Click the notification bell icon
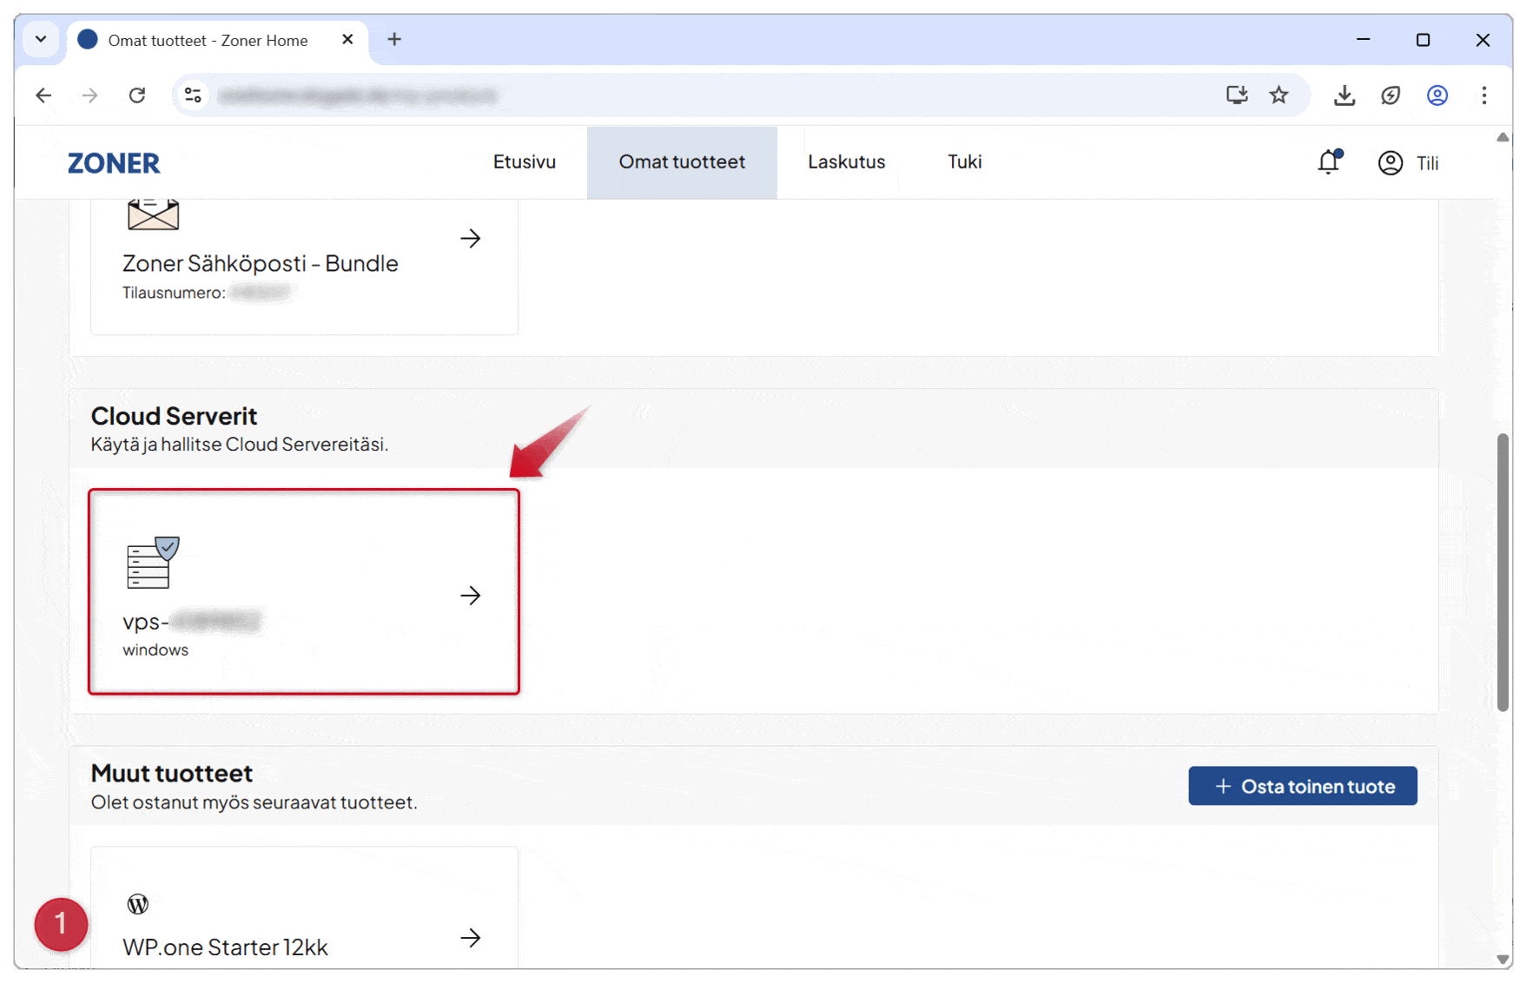The image size is (1526, 983). pos(1328,162)
